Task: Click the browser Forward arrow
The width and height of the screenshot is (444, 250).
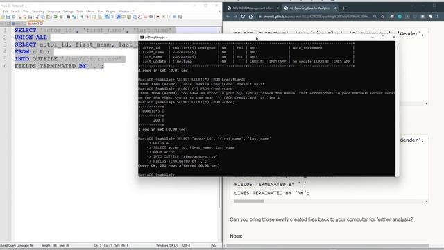Action: tap(235, 17)
